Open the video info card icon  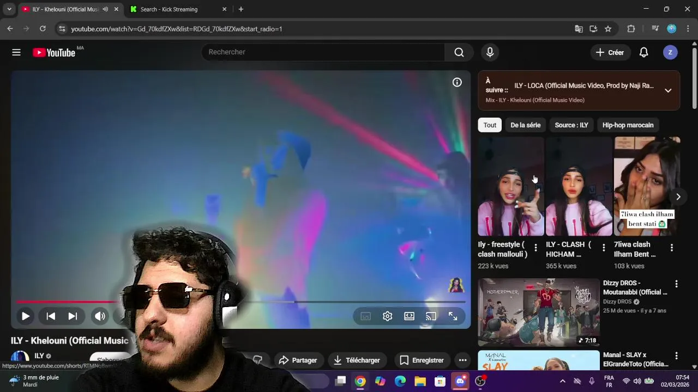click(457, 82)
